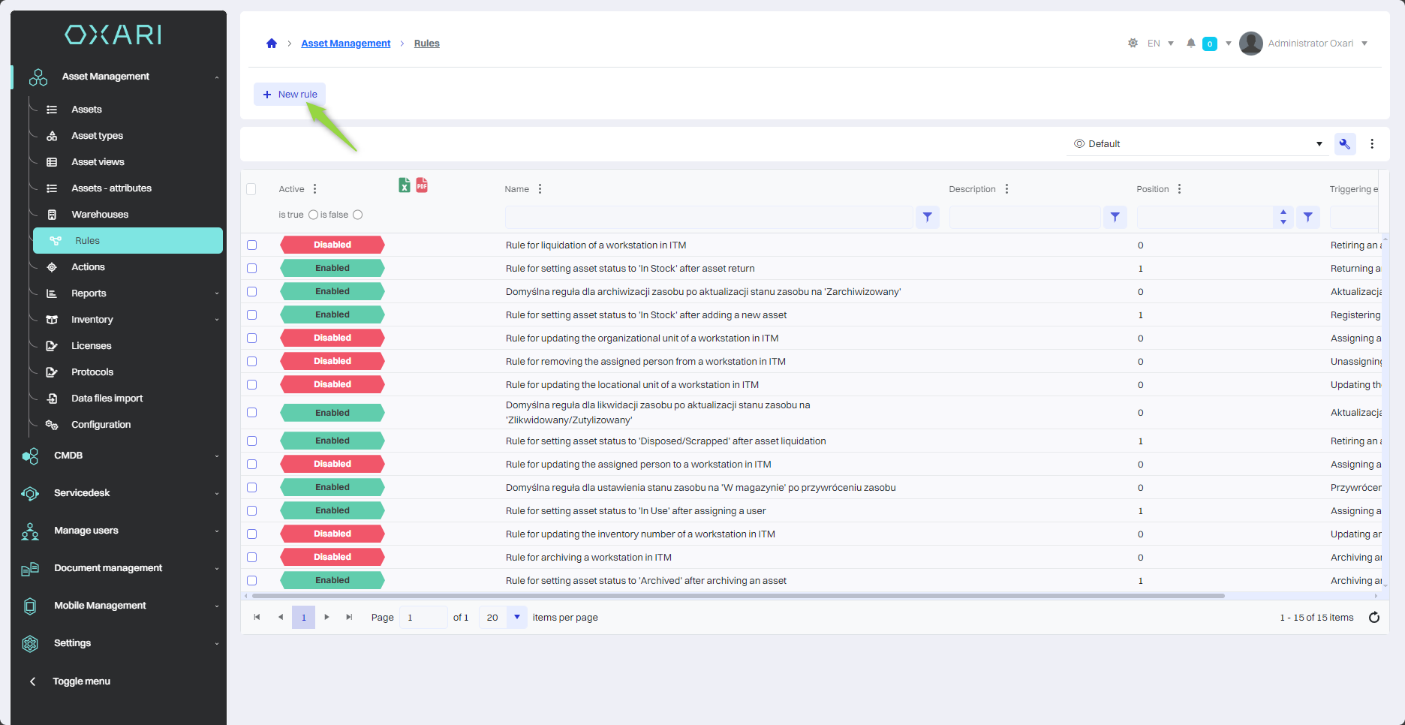Select the 'is true' radio button

[313, 215]
